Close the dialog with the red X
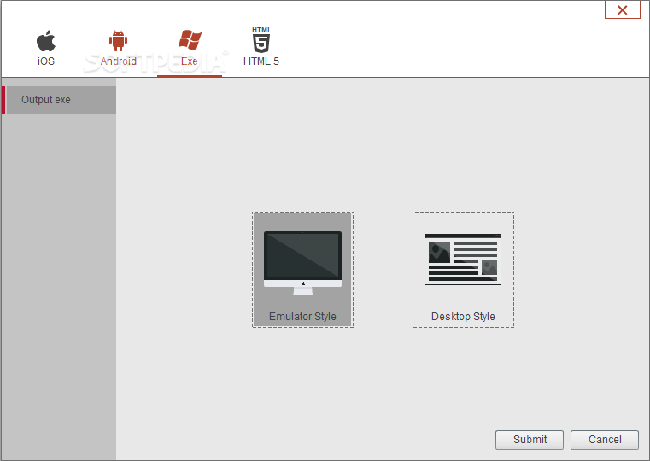Image resolution: width=650 pixels, height=461 pixels. 622,9
